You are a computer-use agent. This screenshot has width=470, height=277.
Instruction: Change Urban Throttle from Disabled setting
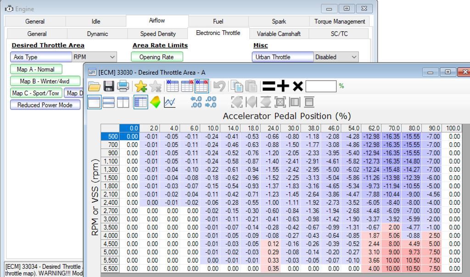tap(335, 57)
